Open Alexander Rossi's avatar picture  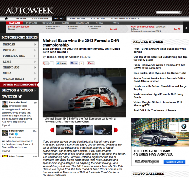[5, 104]
